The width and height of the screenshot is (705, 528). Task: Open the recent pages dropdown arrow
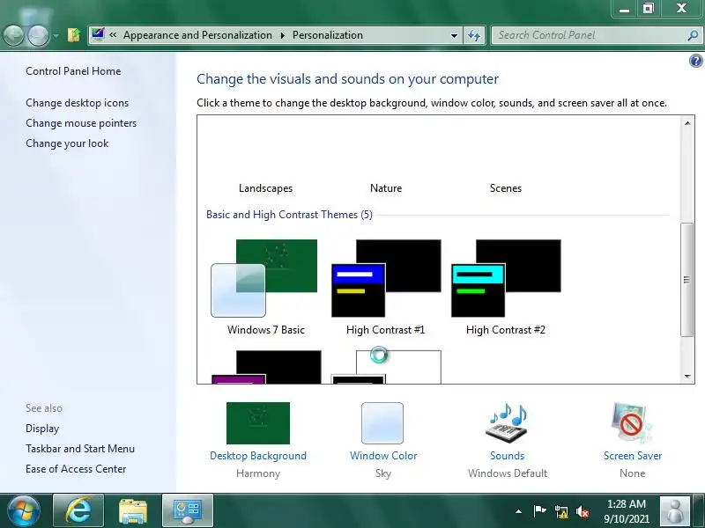(56, 35)
